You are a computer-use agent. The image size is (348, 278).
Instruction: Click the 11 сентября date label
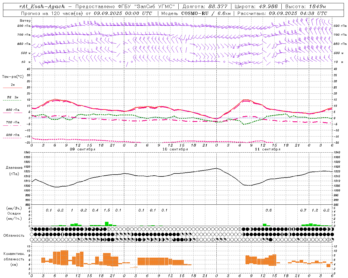click(268, 149)
